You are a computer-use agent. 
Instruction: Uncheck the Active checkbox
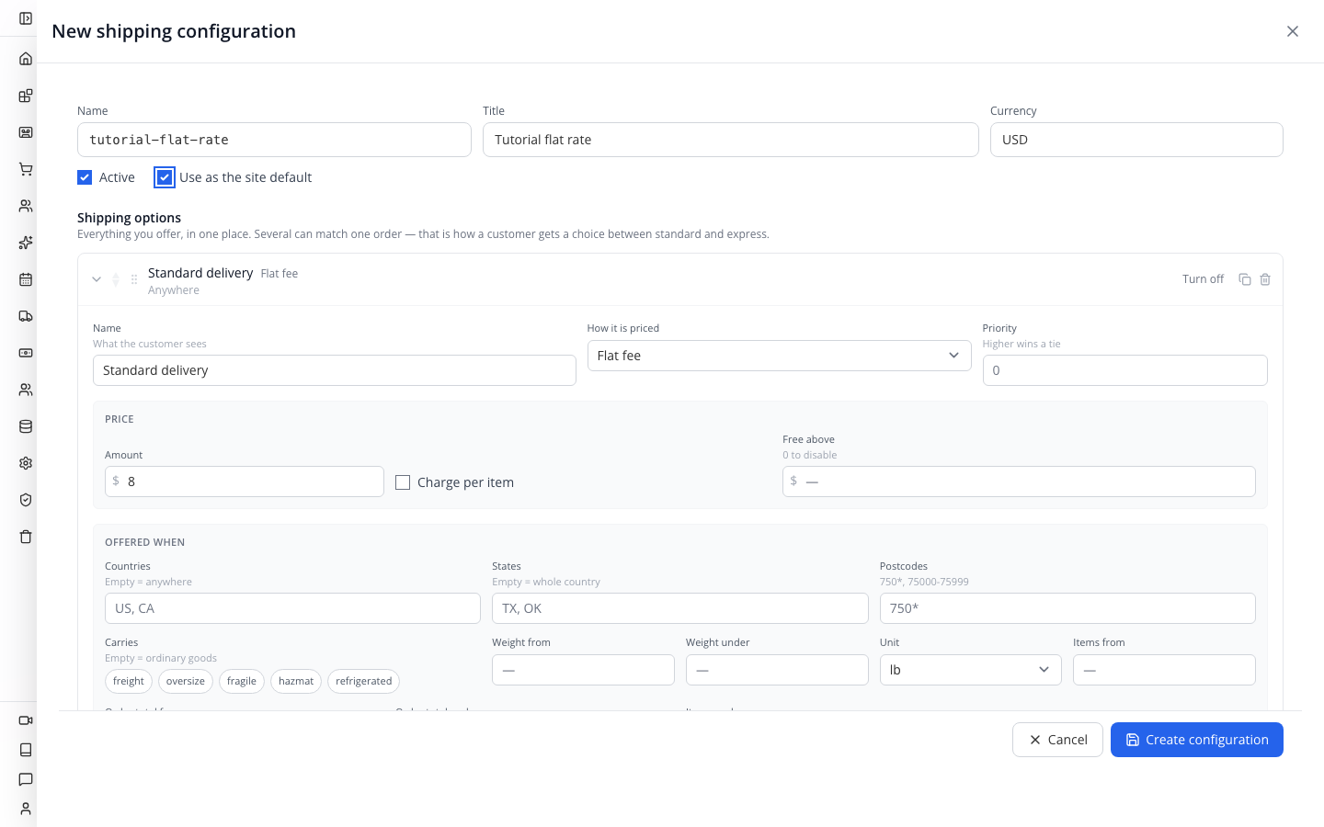(85, 177)
